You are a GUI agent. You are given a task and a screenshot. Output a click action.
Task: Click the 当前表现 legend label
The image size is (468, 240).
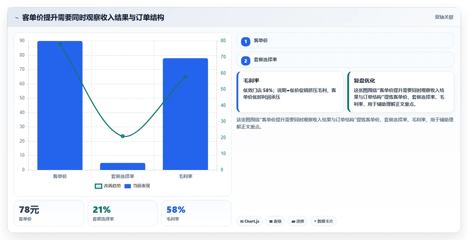141,186
